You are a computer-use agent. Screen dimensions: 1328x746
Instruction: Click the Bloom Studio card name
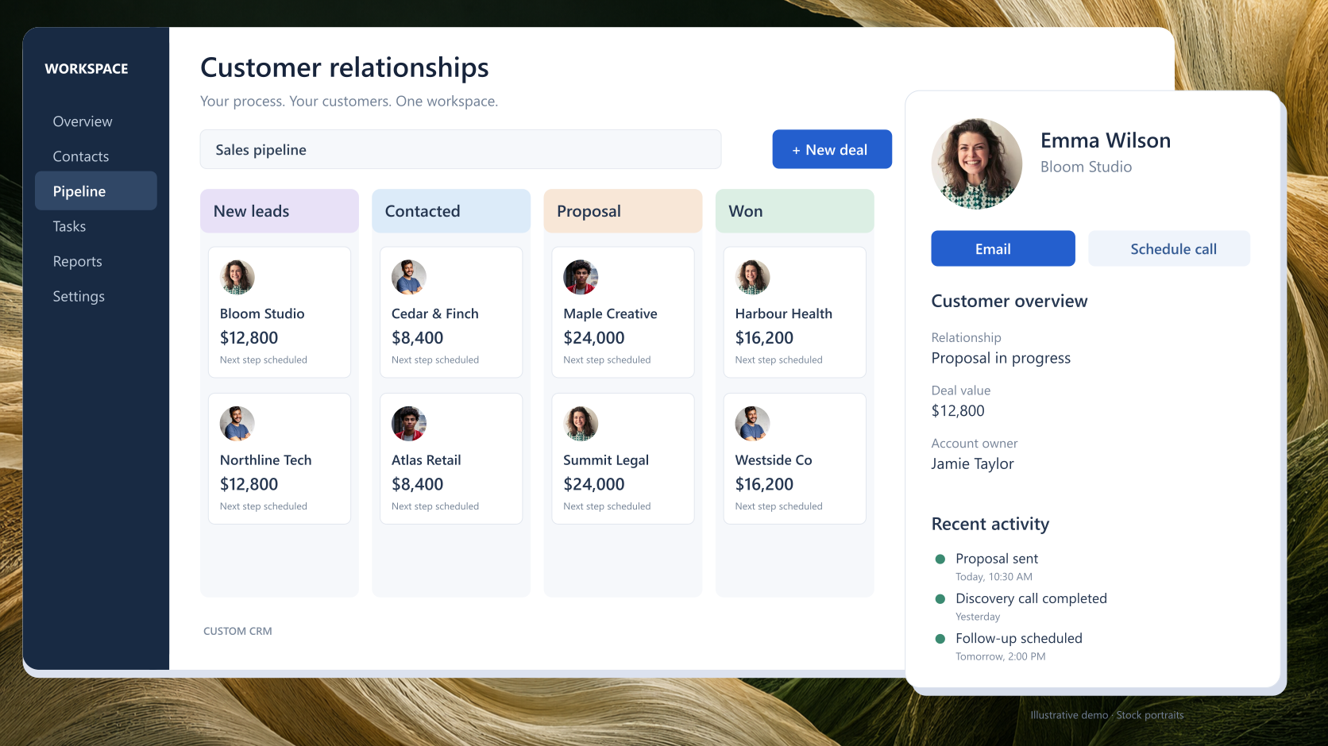[x=262, y=313]
